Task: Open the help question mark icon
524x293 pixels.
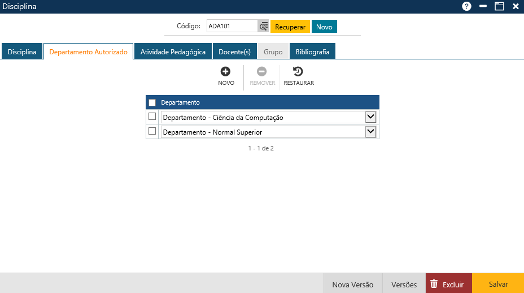Action: coord(466,6)
